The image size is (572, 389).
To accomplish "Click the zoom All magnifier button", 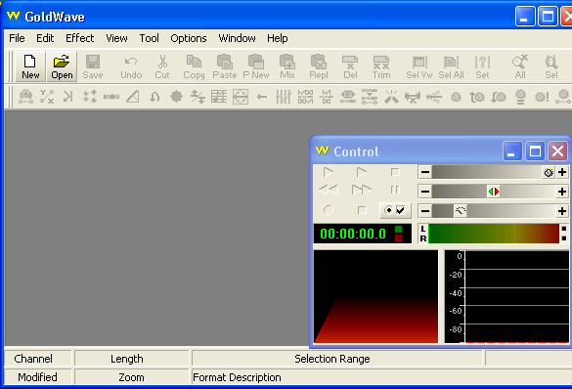I will 520,66.
